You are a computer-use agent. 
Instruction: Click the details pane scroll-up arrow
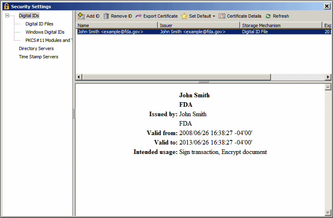(328, 87)
